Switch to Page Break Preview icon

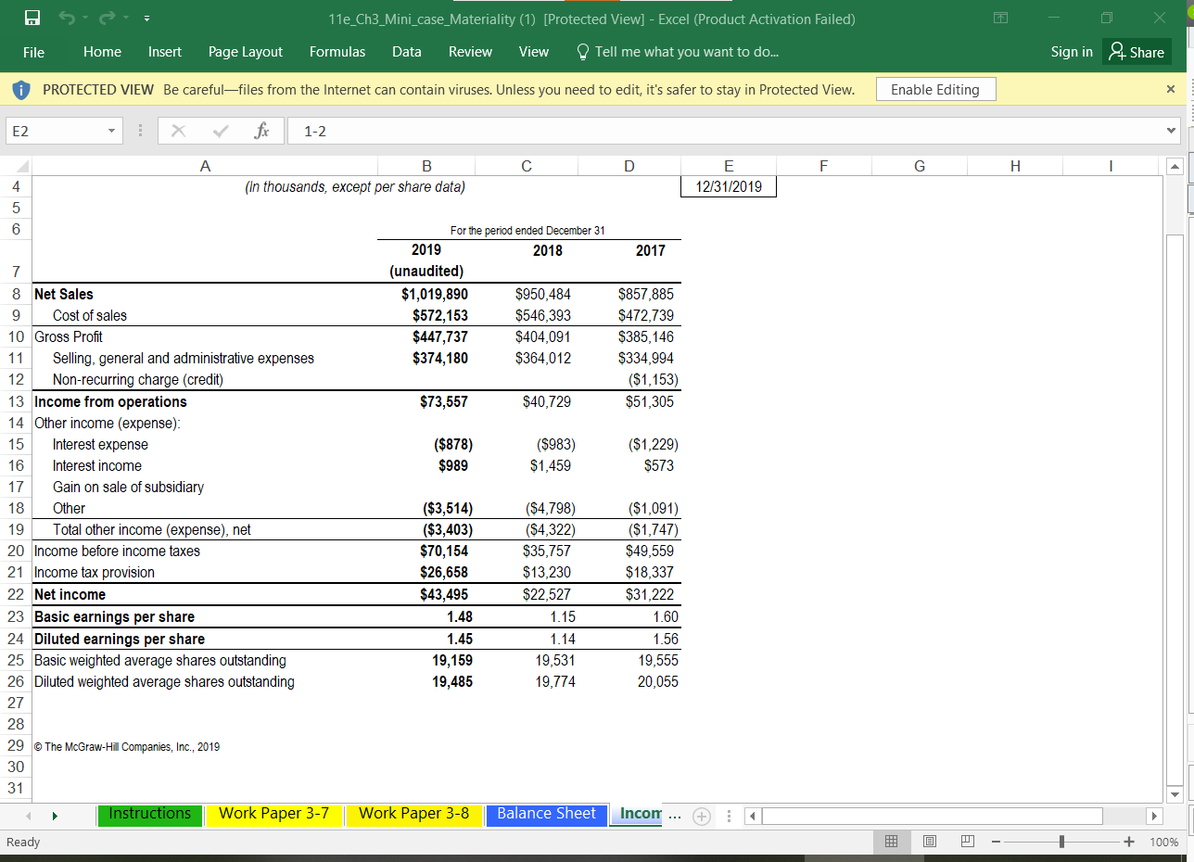(966, 842)
